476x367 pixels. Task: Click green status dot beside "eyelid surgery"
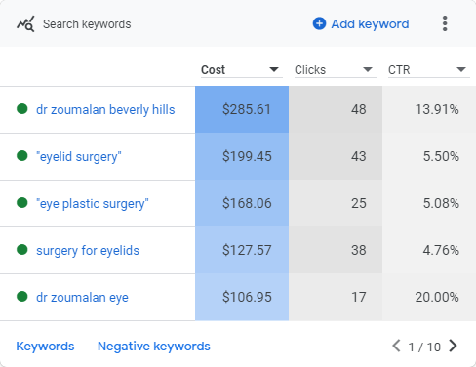click(22, 156)
